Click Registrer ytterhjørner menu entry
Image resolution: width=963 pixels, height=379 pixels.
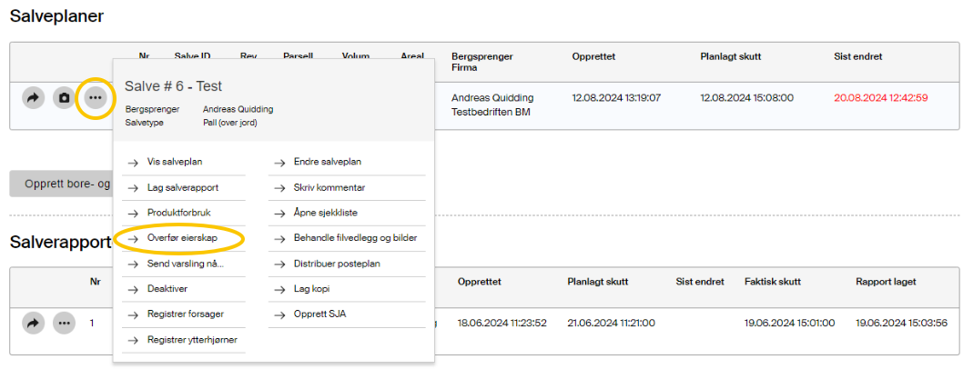click(192, 340)
